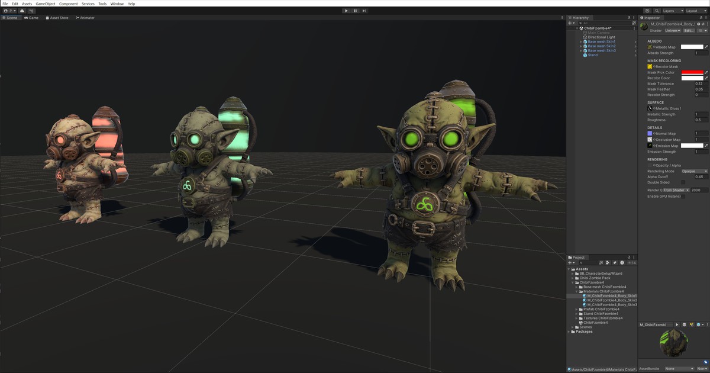Click the Occlusion Map texture slot
The height and width of the screenshot is (373, 710).
coord(650,140)
